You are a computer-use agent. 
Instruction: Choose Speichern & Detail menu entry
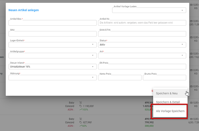[x=170, y=102]
